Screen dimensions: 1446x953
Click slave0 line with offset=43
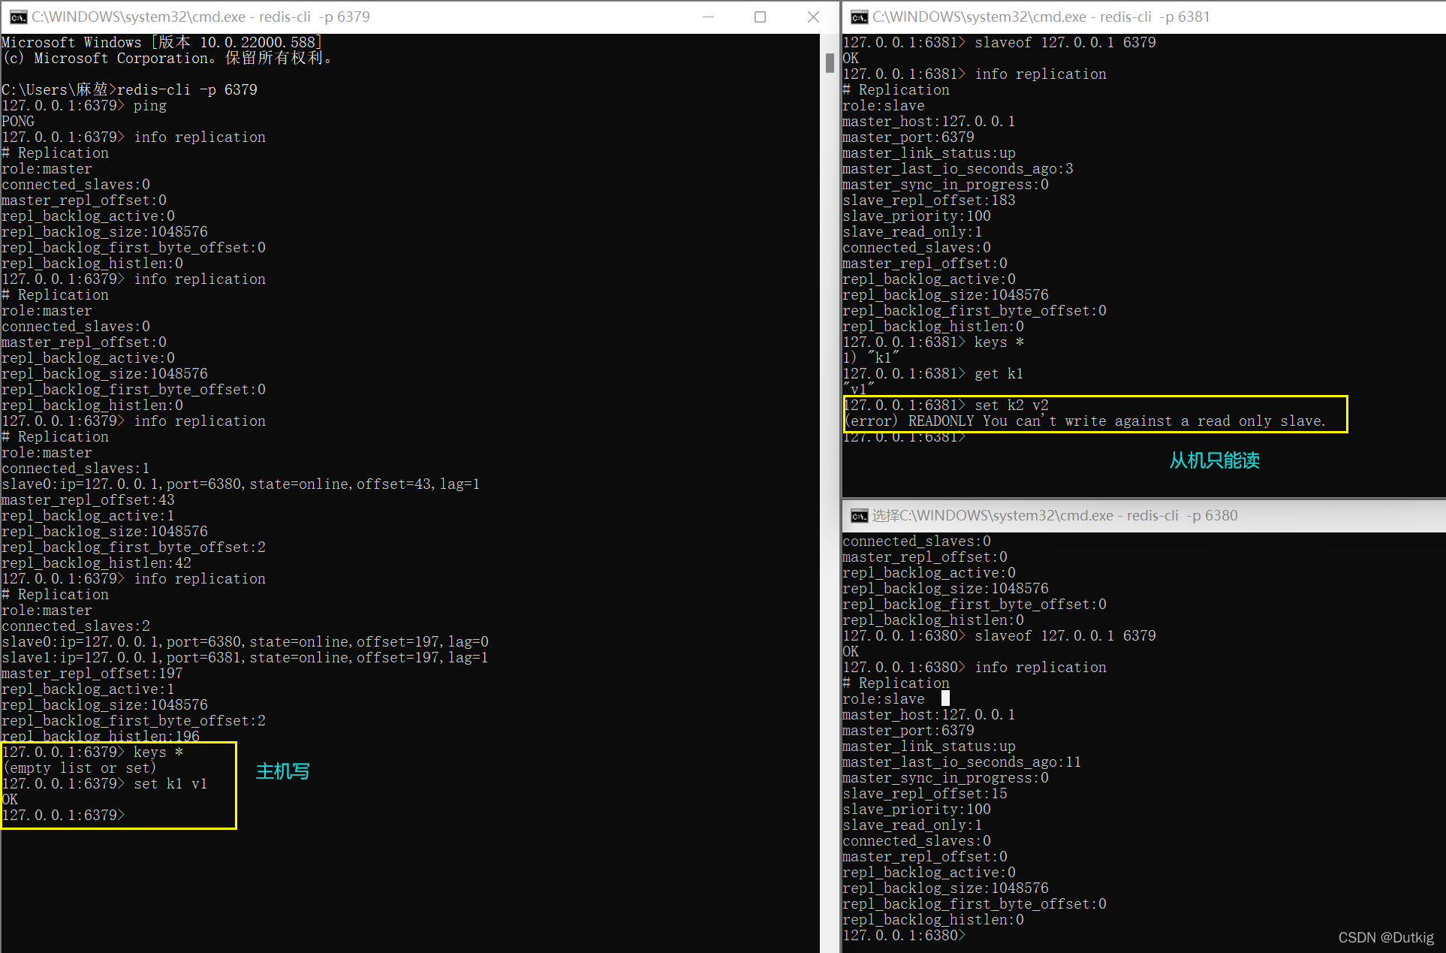240,484
